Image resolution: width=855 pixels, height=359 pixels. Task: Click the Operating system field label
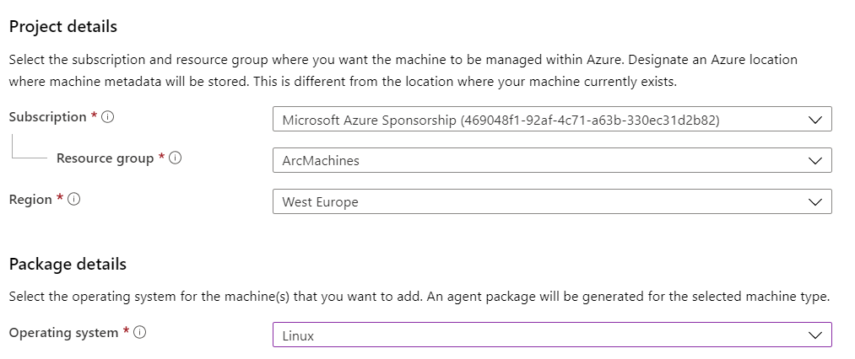pyautogui.click(x=63, y=332)
